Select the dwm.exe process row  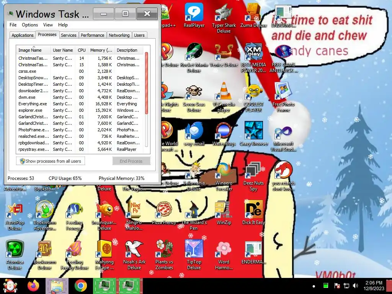point(80,97)
